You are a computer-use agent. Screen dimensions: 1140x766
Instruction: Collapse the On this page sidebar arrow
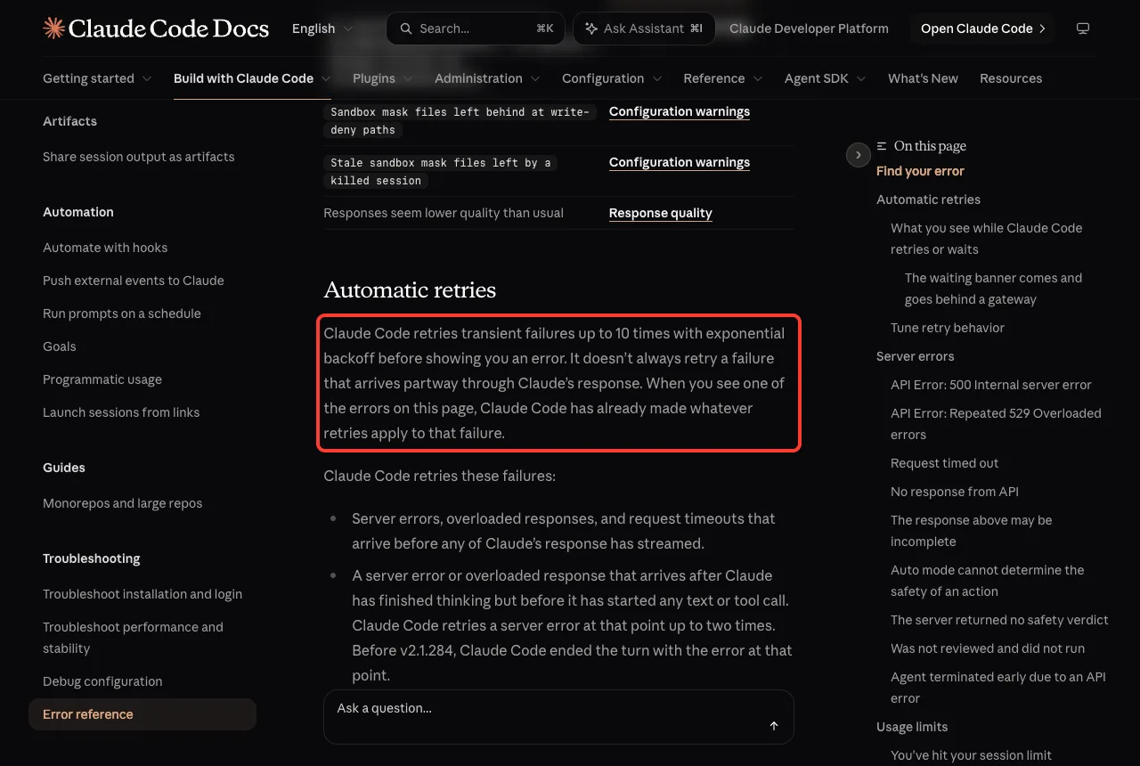pyautogui.click(x=858, y=155)
